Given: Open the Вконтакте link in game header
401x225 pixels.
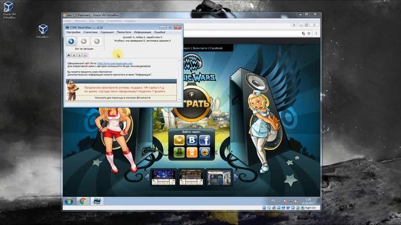Looking at the screenshot, I should 200,48.
